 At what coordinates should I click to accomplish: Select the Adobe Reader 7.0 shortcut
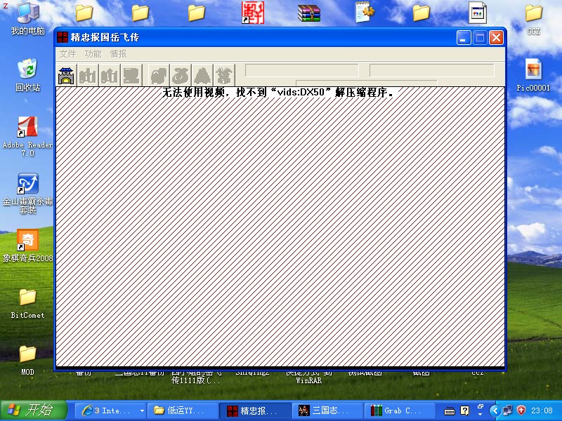tap(27, 137)
